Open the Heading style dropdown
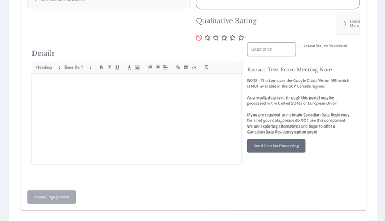The height and width of the screenshot is (221, 385). click(48, 68)
